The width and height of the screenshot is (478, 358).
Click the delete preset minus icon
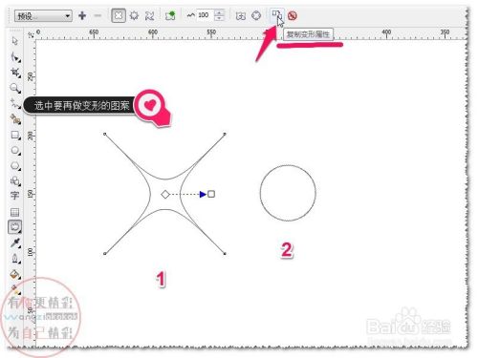98,15
